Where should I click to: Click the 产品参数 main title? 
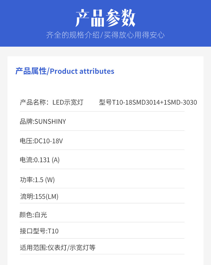click(x=105, y=18)
